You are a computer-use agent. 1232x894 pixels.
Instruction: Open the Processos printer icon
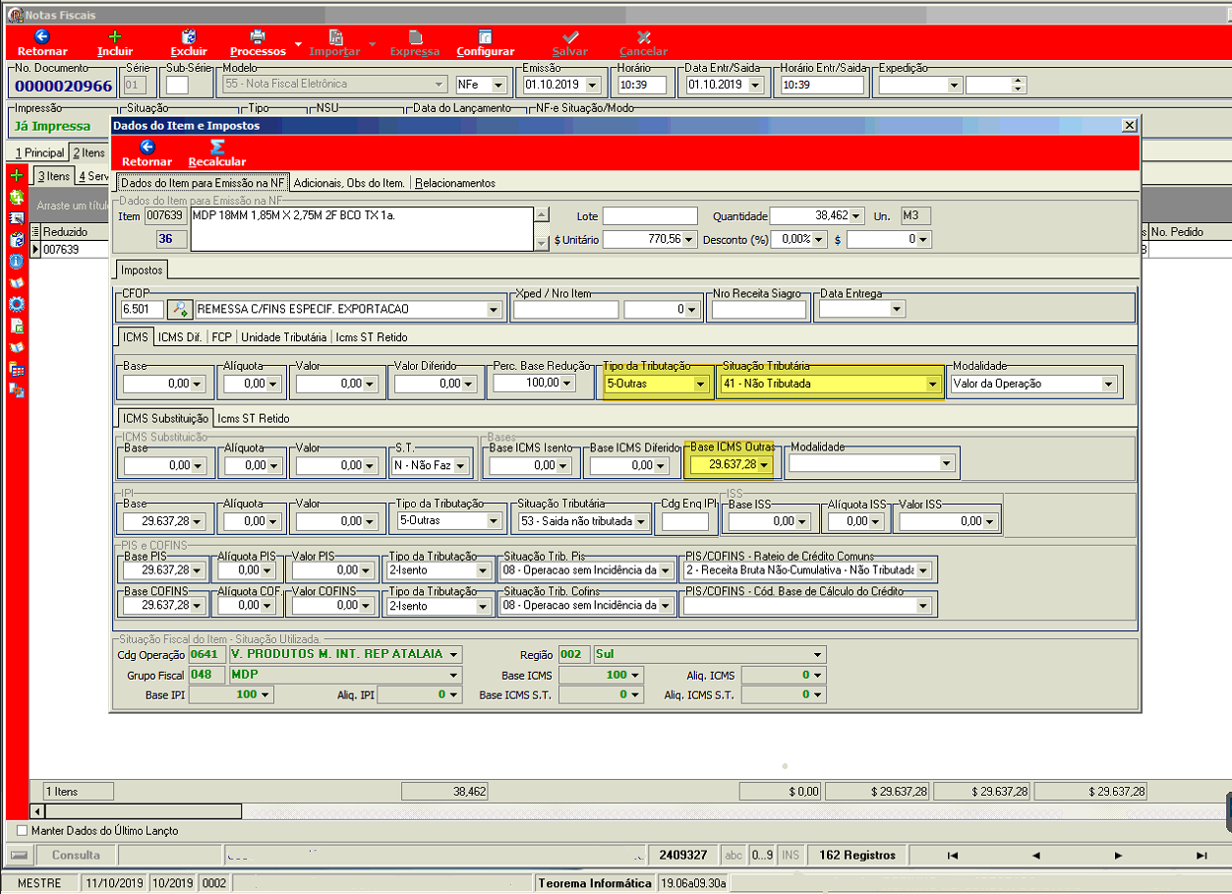258,36
